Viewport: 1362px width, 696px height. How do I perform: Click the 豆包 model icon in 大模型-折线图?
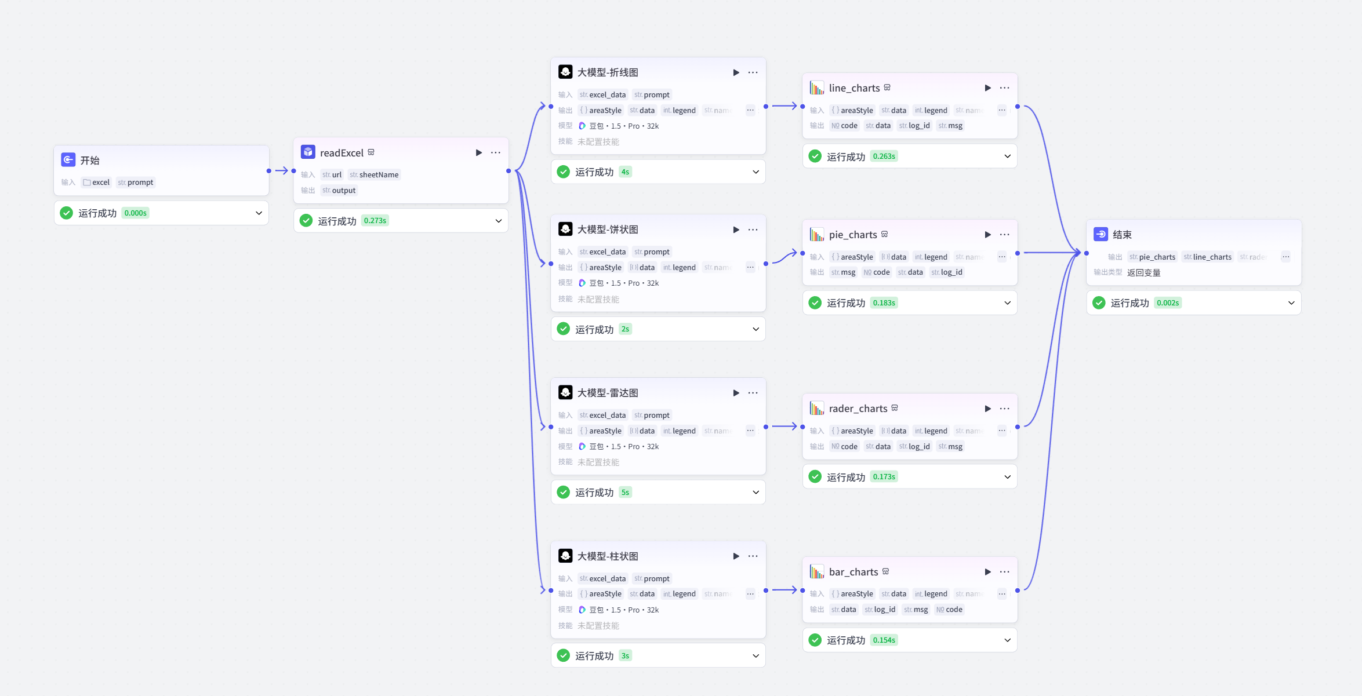(582, 126)
